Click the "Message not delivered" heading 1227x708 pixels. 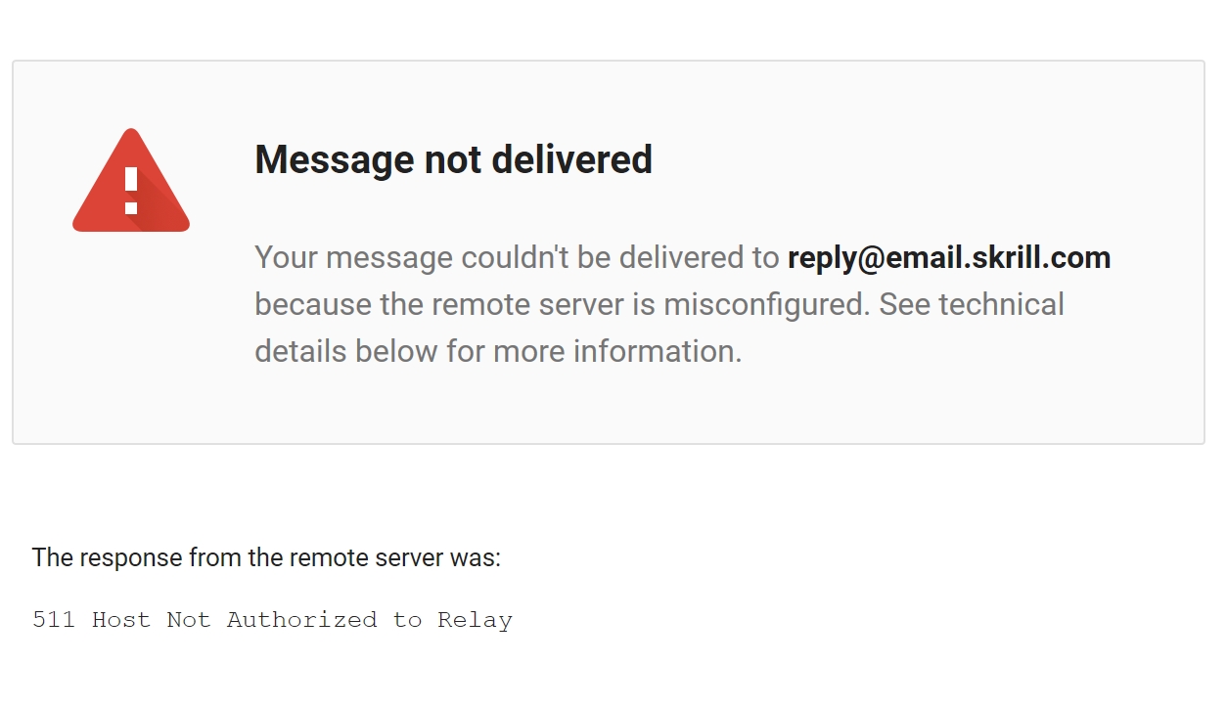point(453,159)
